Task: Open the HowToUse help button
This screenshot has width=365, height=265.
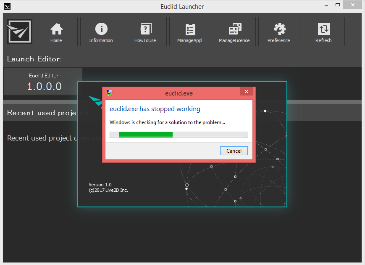Action: [145, 32]
